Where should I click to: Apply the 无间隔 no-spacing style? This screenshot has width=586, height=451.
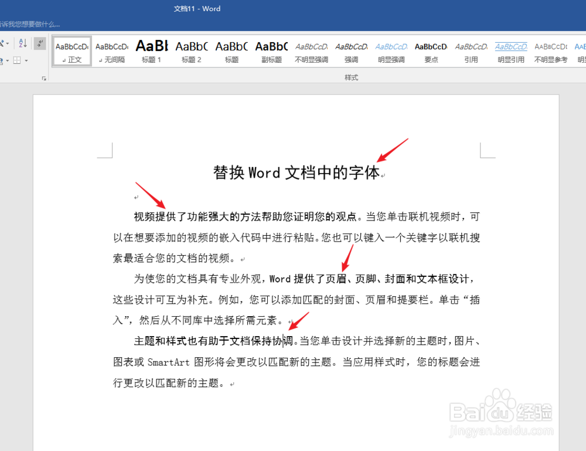[111, 51]
